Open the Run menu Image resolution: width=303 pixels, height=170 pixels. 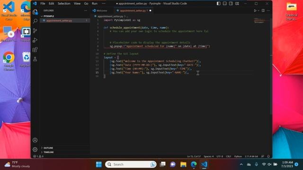pyautogui.click(x=95, y=3)
